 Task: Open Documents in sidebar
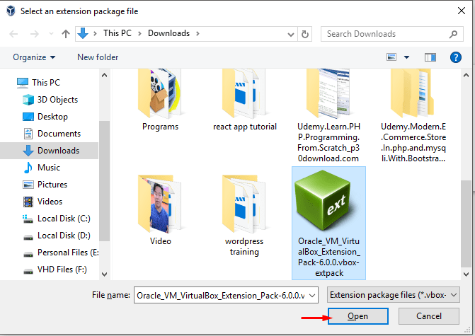point(52,134)
